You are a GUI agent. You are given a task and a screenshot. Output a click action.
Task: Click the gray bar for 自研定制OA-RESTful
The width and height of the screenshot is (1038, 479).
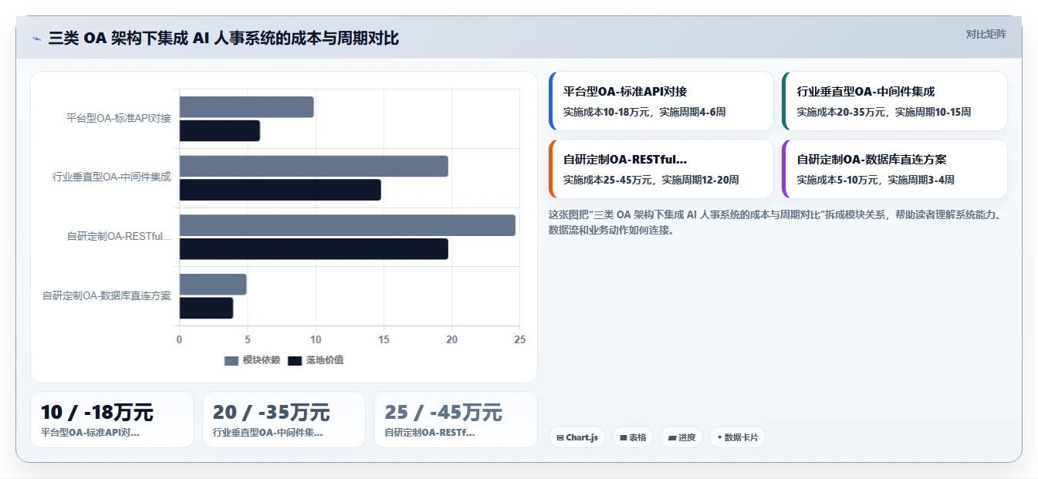347,225
